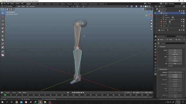The width and height of the screenshot is (186, 104).
Task: Select the Shear tool
Action: pyautogui.click(x=3, y=55)
